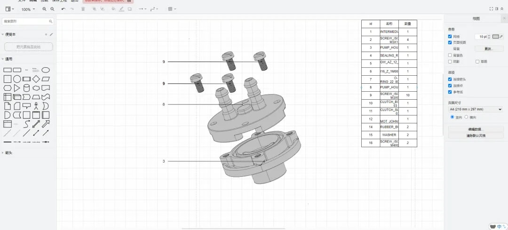Click the to-back toolbar icon
The image size is (508, 230).
pos(102,9)
